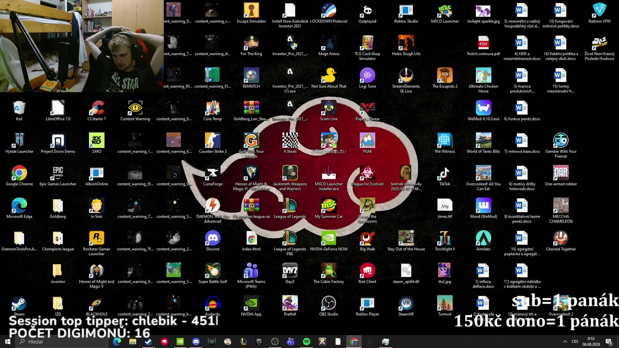Select The Cabin Factory icon
This screenshot has height=348, width=619.
point(328,270)
